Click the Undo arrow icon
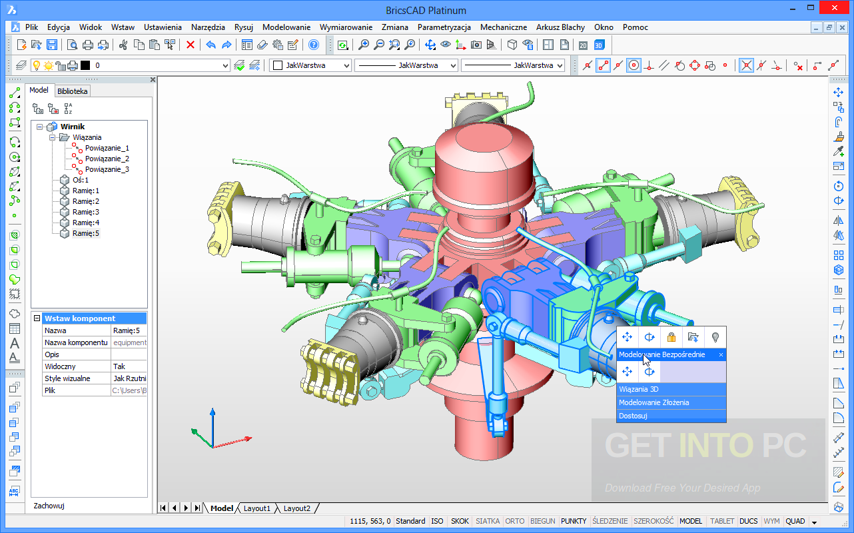854x533 pixels. pos(211,45)
